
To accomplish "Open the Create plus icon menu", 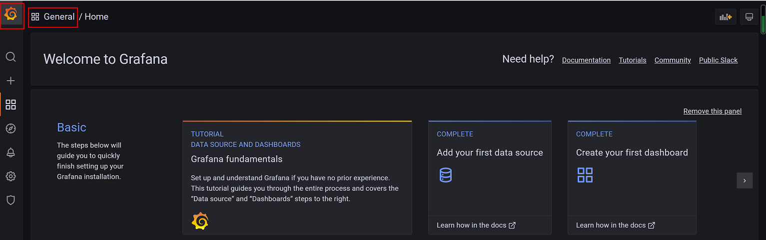I will click(10, 81).
